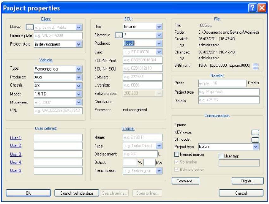
Task: Open the SPI code browse button
Action: coord(255,140)
